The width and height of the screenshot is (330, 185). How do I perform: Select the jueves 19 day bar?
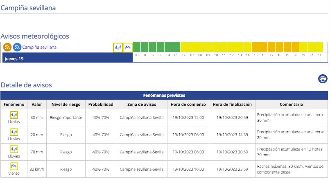point(68,58)
